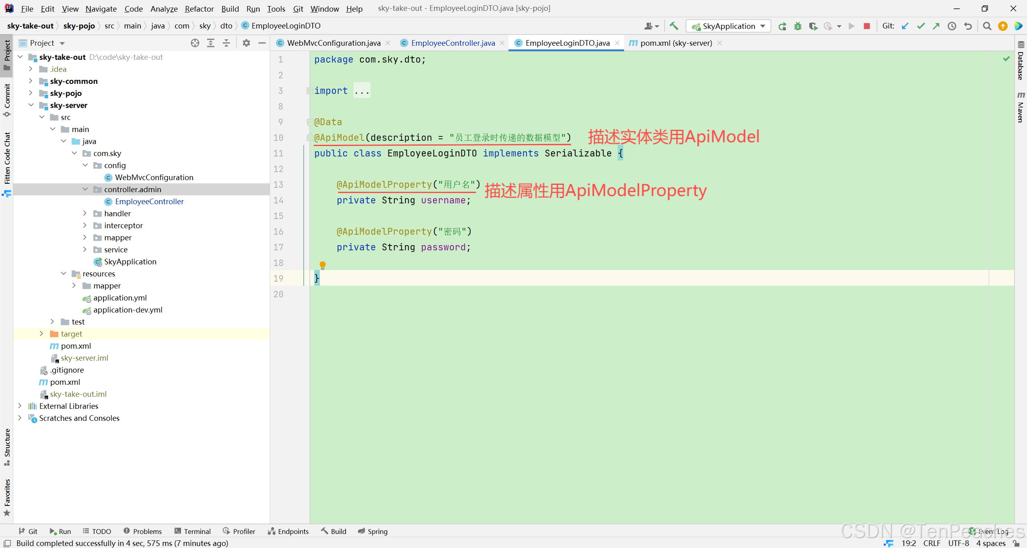Image resolution: width=1027 pixels, height=548 pixels.
Task: Open application-dev.yml in project tree
Action: coord(128,310)
